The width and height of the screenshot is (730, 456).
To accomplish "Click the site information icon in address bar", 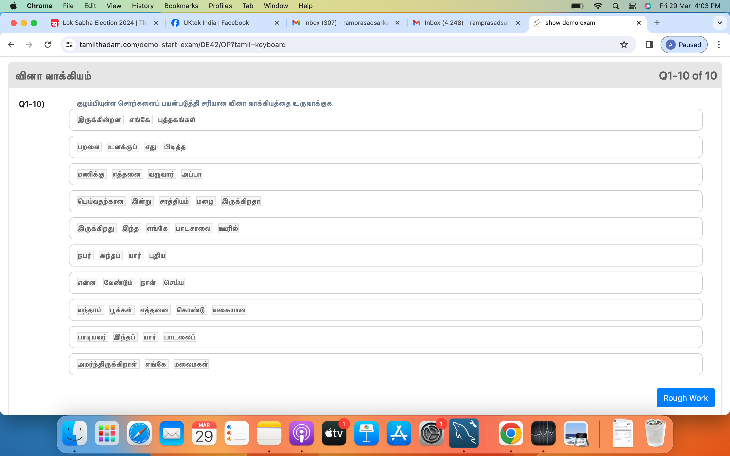I will (69, 45).
